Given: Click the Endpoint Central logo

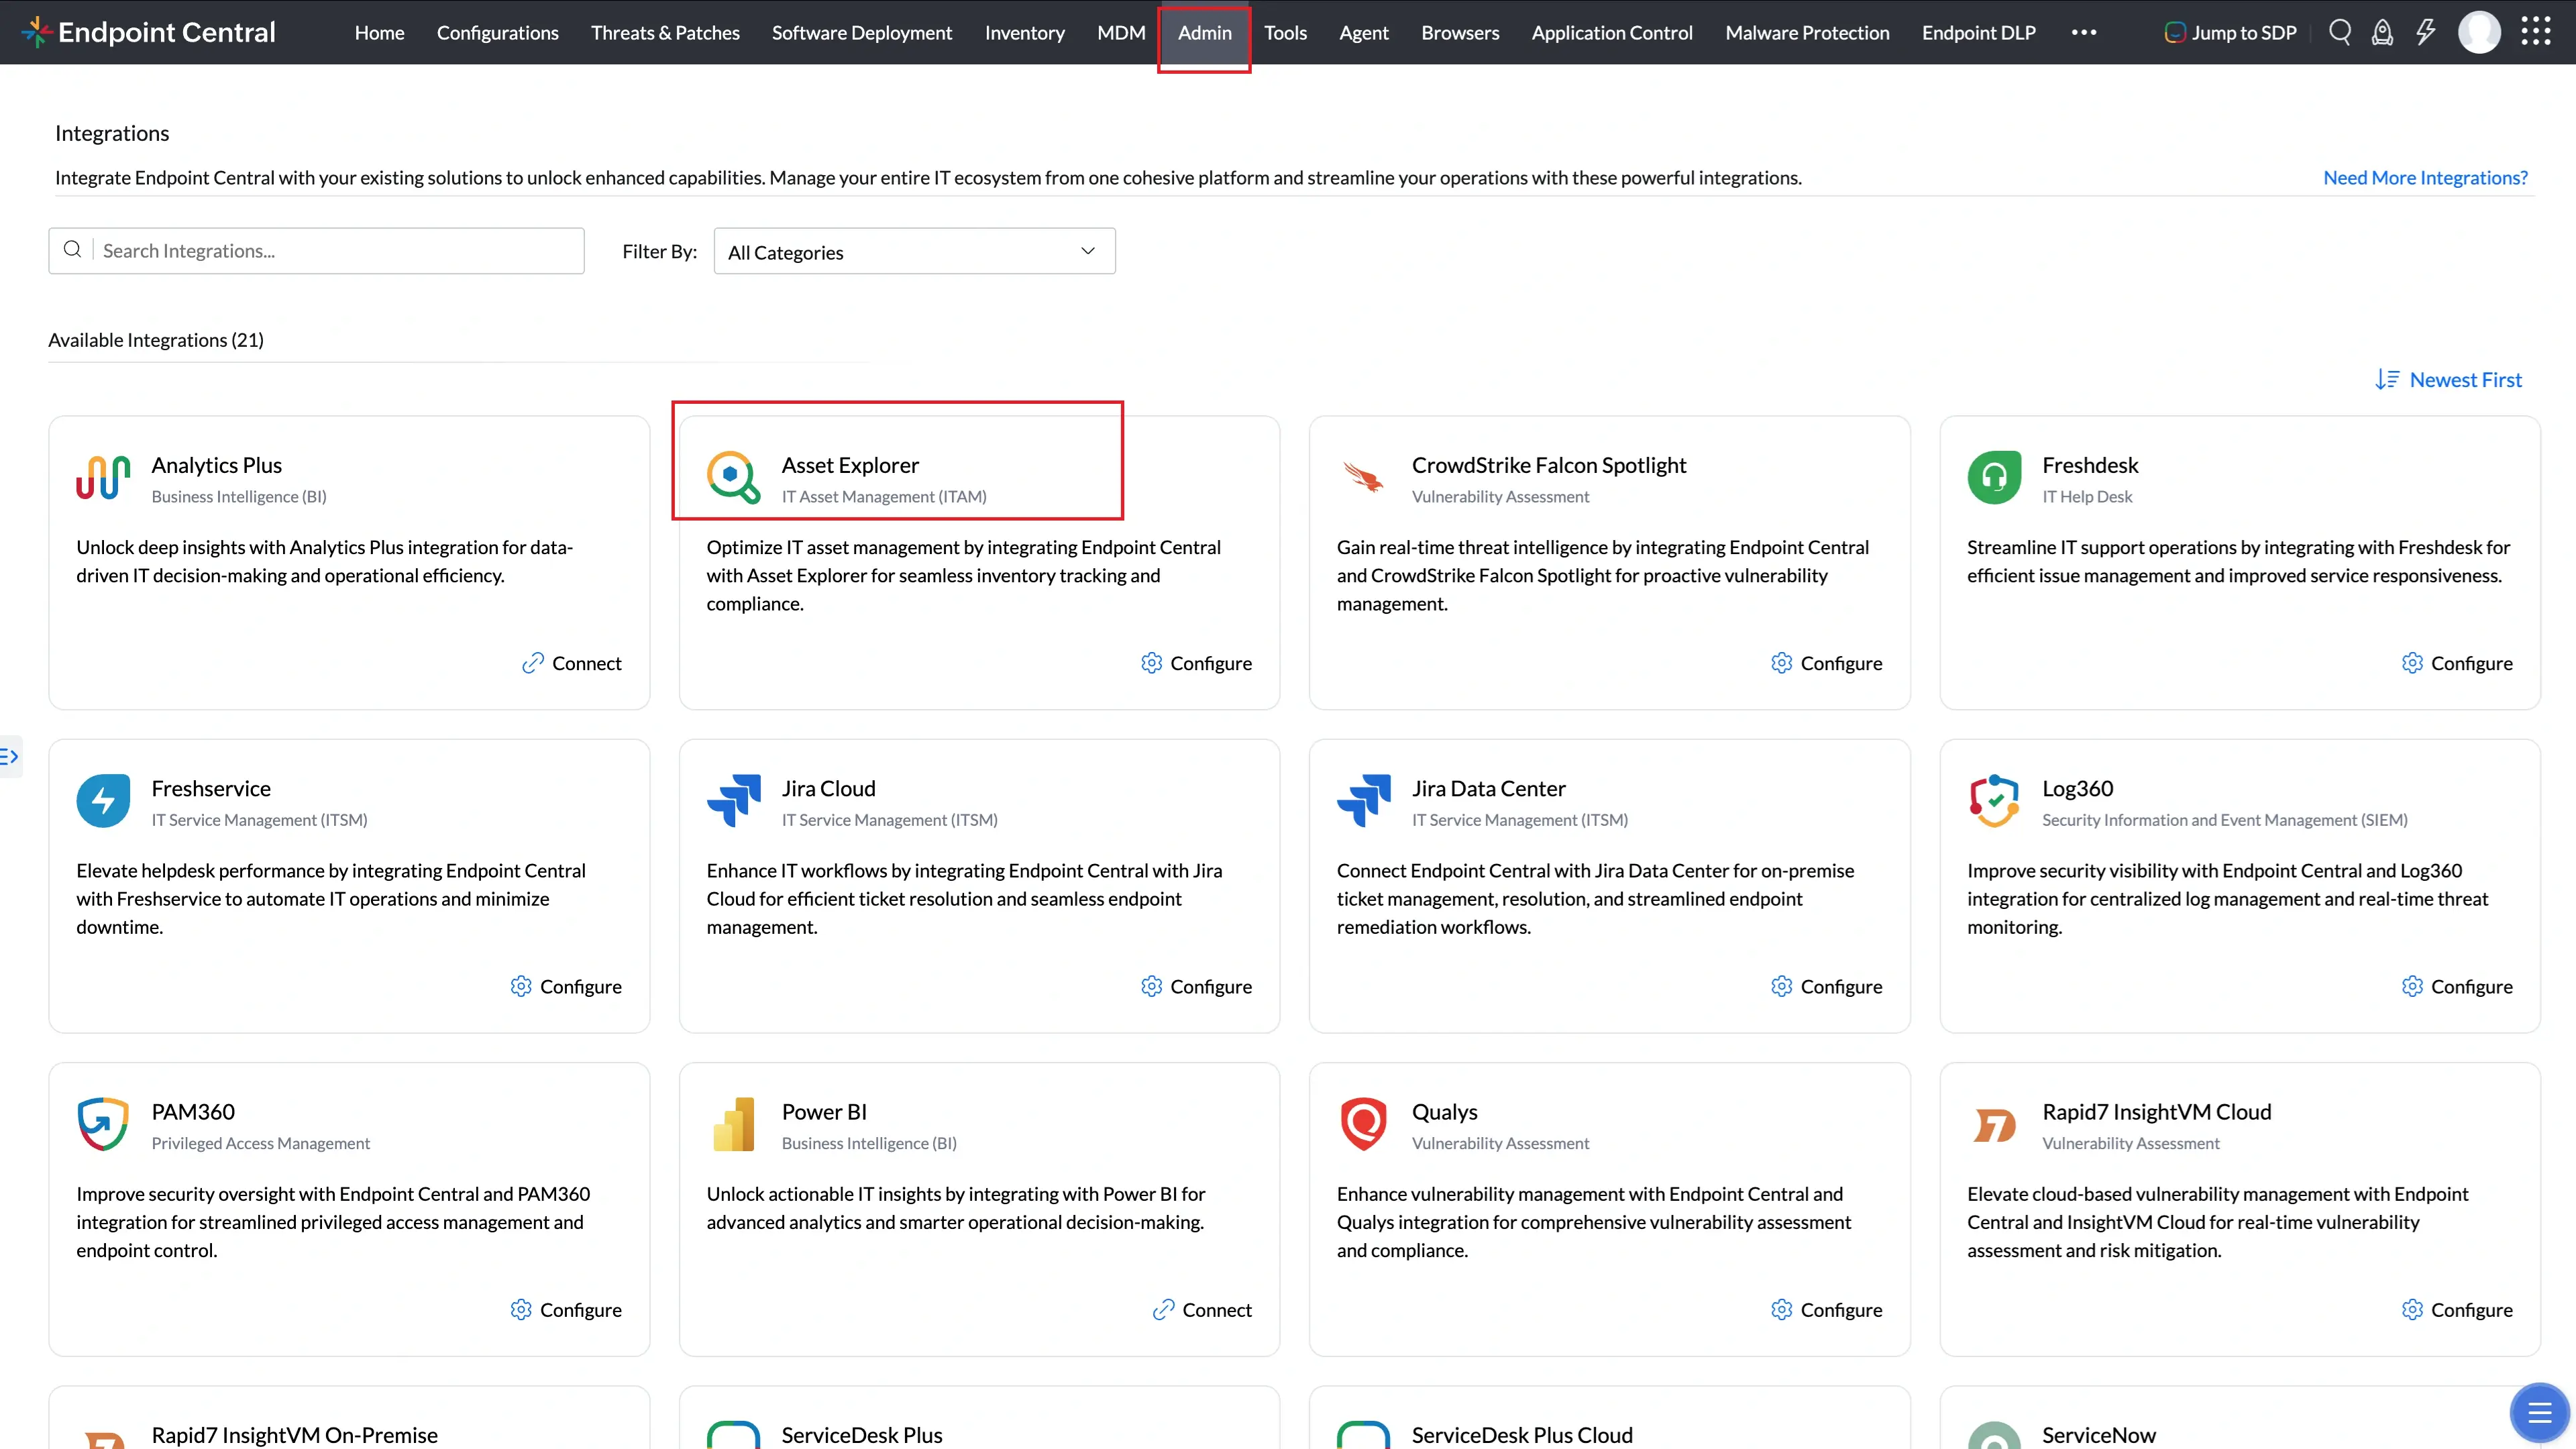Looking at the screenshot, I should [x=148, y=32].
